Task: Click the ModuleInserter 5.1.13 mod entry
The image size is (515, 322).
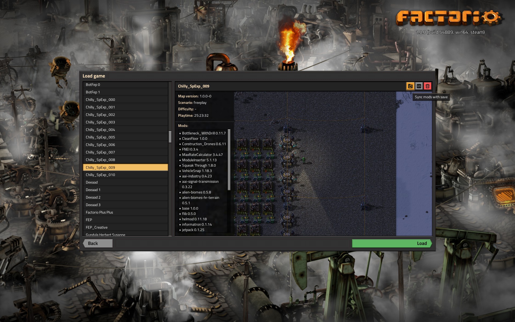Action: (x=199, y=160)
